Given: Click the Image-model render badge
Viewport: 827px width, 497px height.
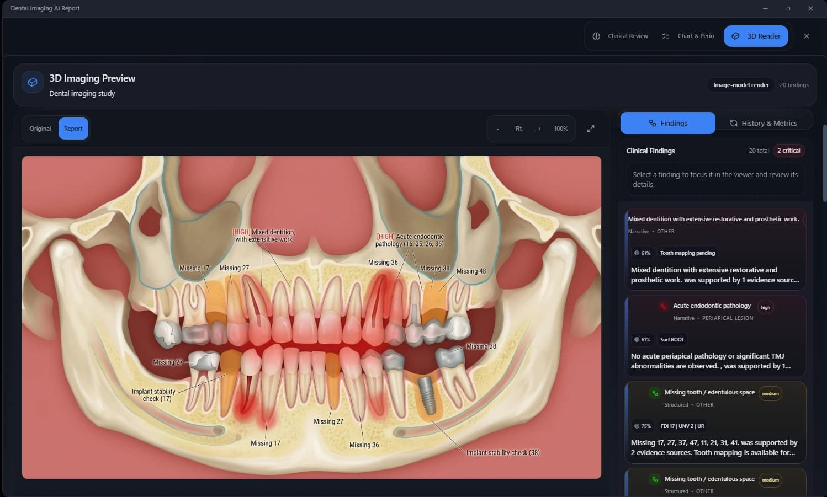Looking at the screenshot, I should coord(741,85).
